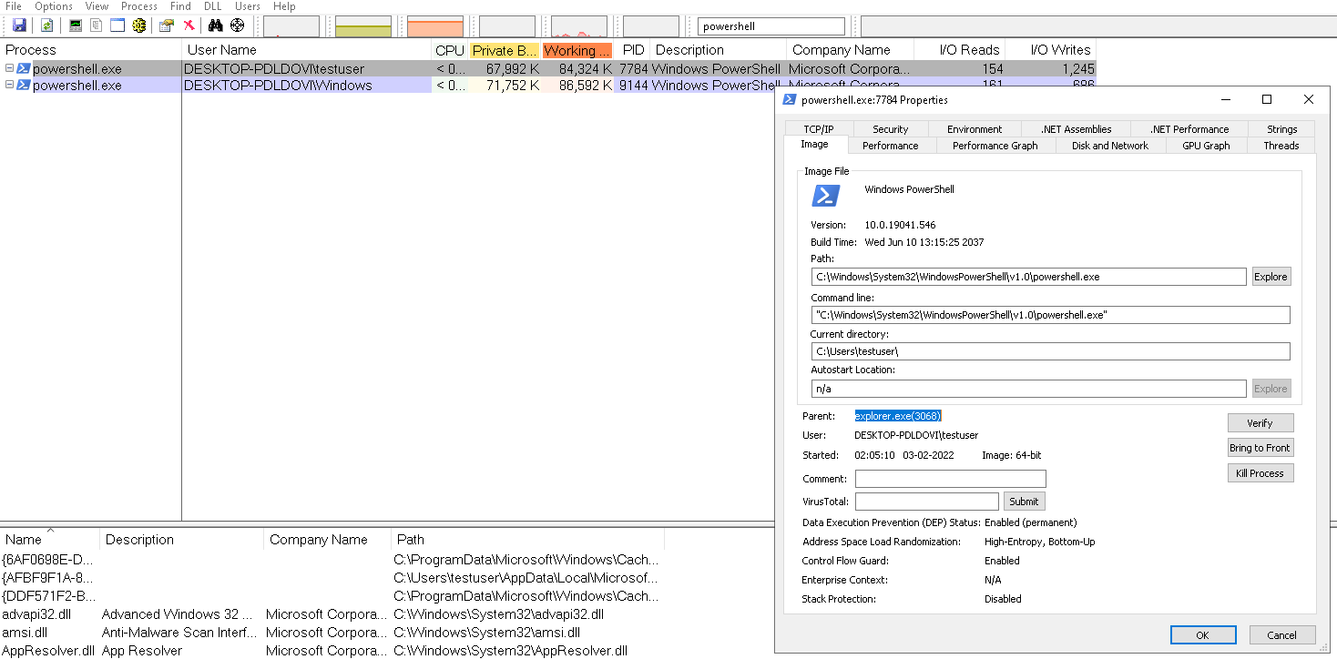Click Explore next to the Path field
The height and width of the screenshot is (659, 1337).
click(x=1271, y=276)
